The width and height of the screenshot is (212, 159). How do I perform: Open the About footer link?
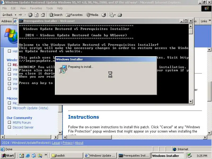tap(79, 143)
